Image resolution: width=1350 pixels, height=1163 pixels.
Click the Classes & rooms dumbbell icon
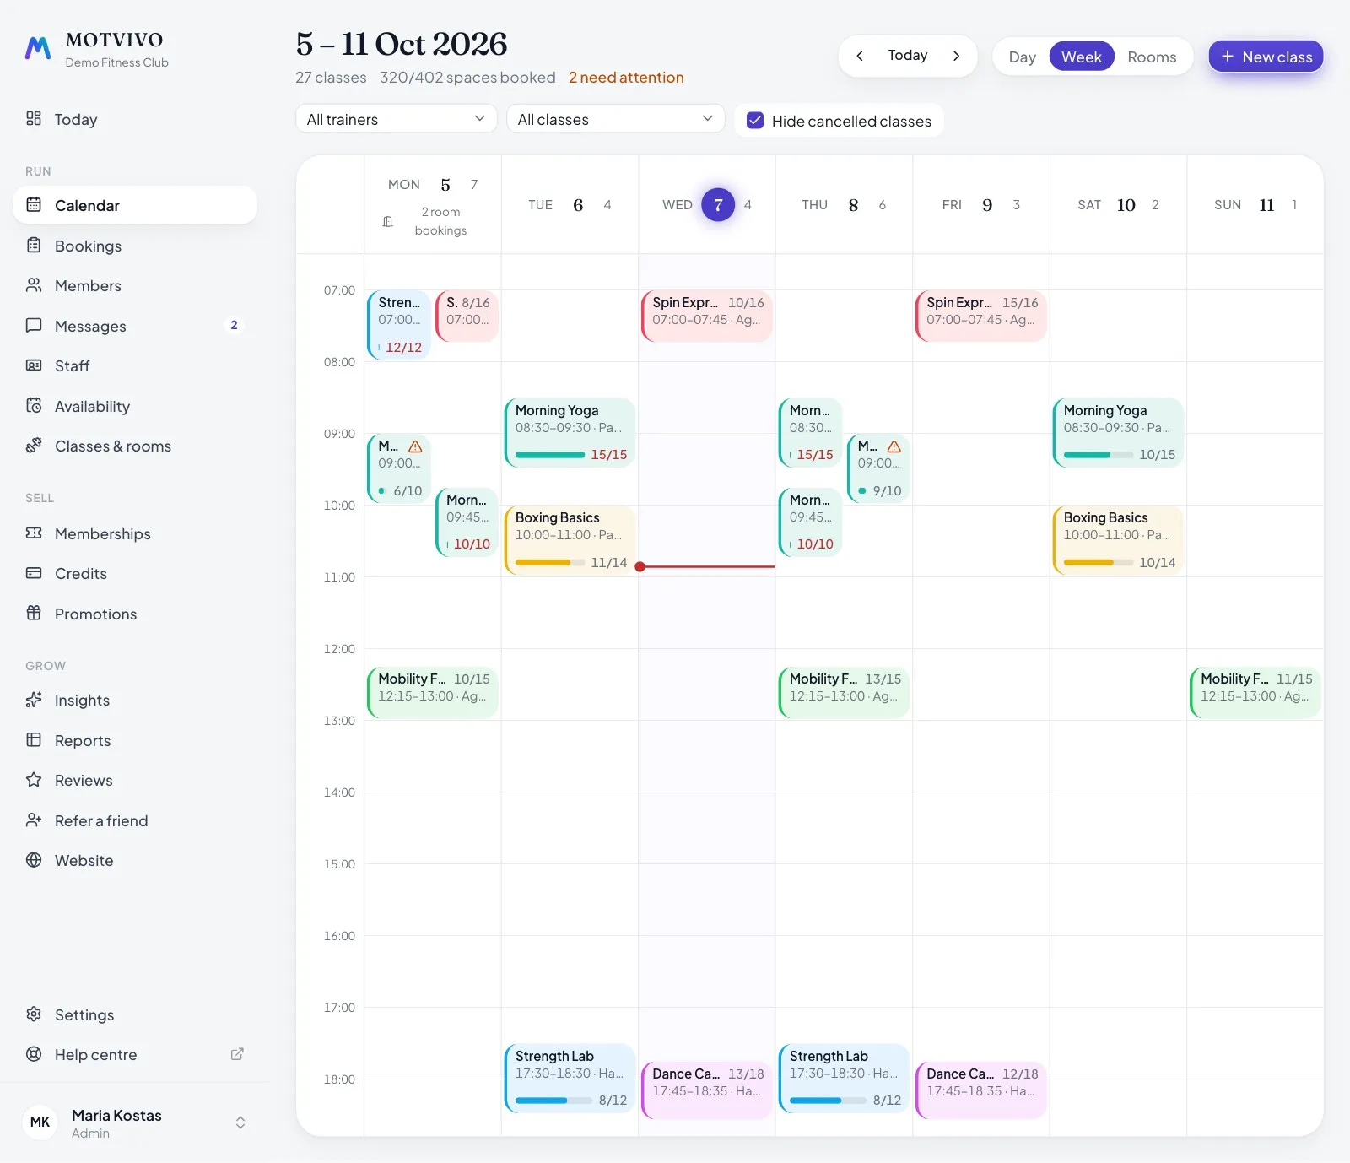coord(34,446)
